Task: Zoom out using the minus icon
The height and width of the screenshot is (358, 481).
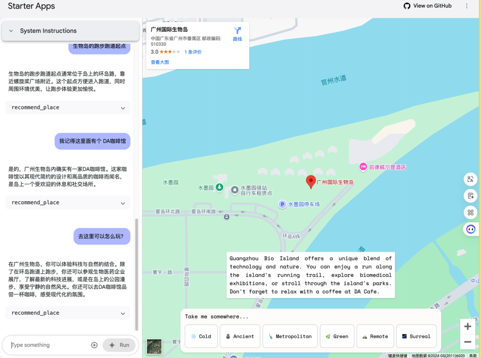Action: click(x=467, y=343)
